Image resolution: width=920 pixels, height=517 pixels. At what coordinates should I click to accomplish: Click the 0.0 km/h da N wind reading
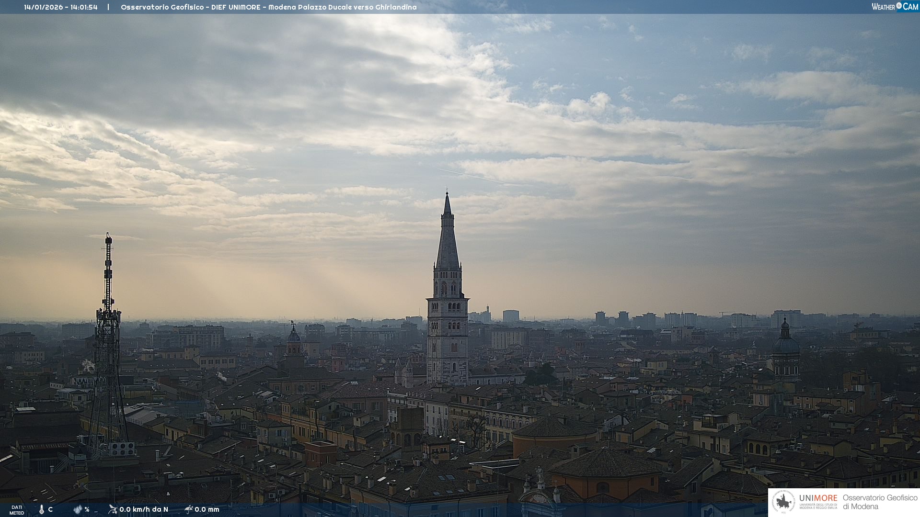click(x=144, y=509)
